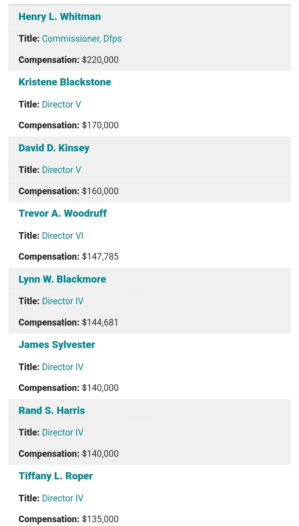Click the $147,785 compensation value
299x526 pixels.
(x=100, y=257)
